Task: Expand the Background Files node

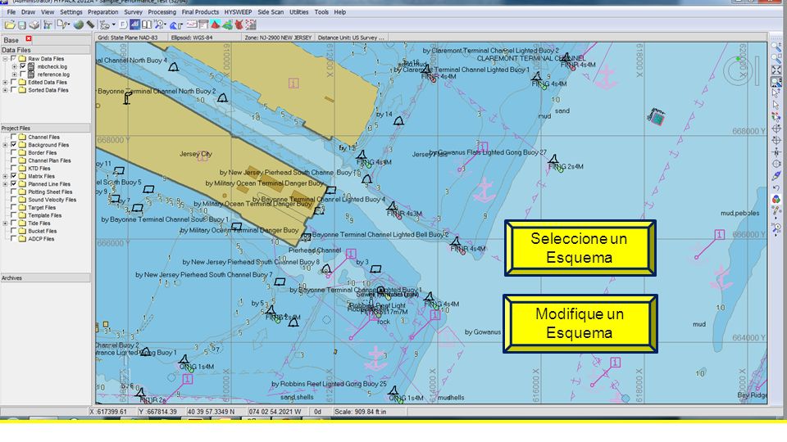Action: click(5, 145)
